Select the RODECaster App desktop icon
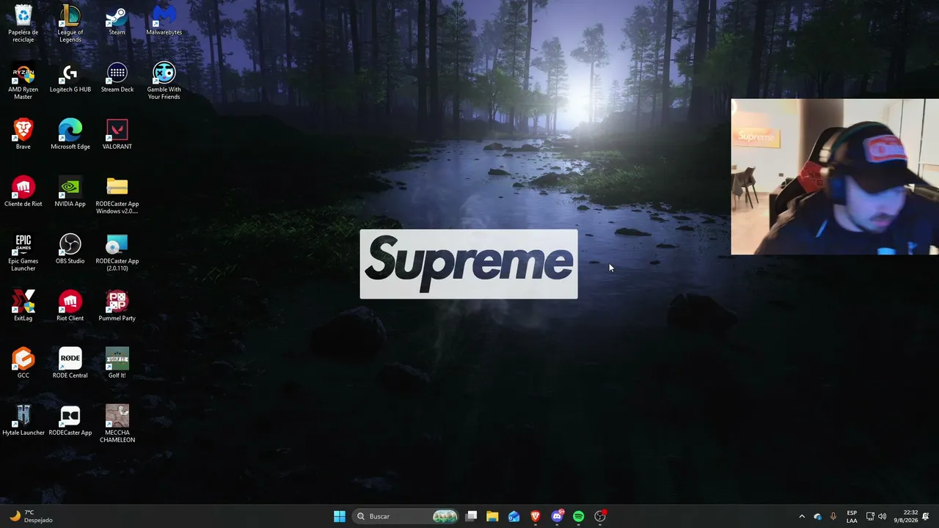 (x=70, y=420)
